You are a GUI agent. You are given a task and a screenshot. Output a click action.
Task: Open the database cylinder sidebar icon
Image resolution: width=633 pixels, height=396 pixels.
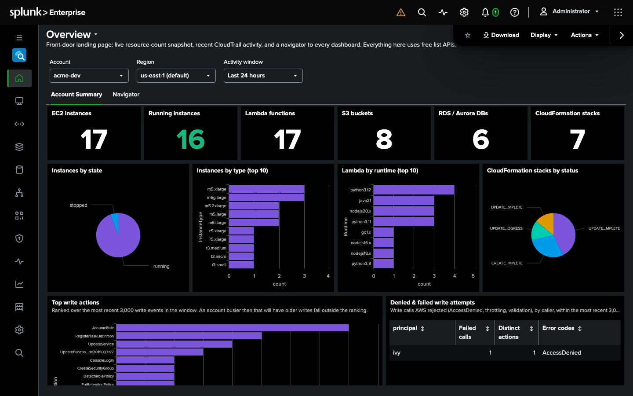coord(19,170)
